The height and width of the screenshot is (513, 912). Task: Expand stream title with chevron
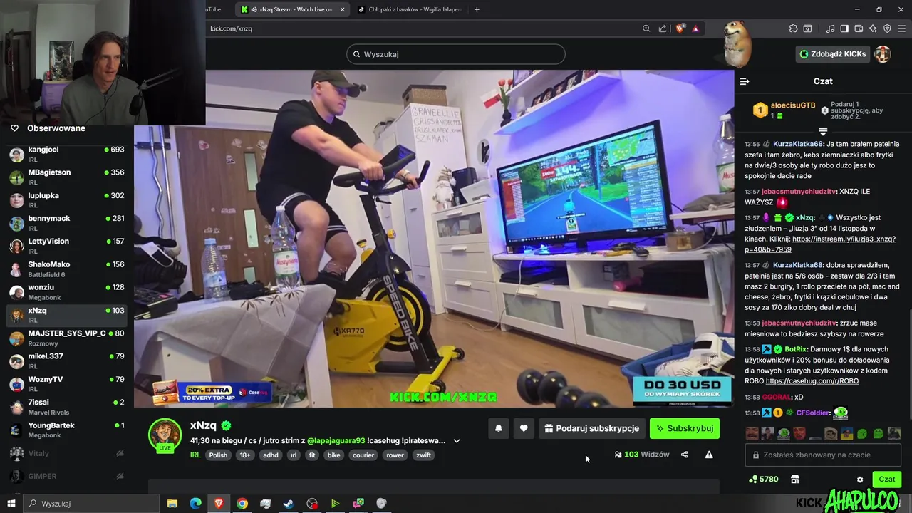tap(457, 441)
